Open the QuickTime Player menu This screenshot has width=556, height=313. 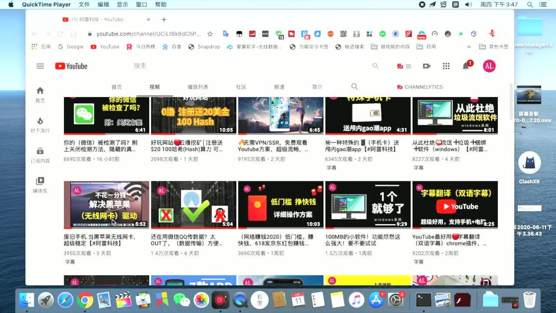(x=46, y=4)
